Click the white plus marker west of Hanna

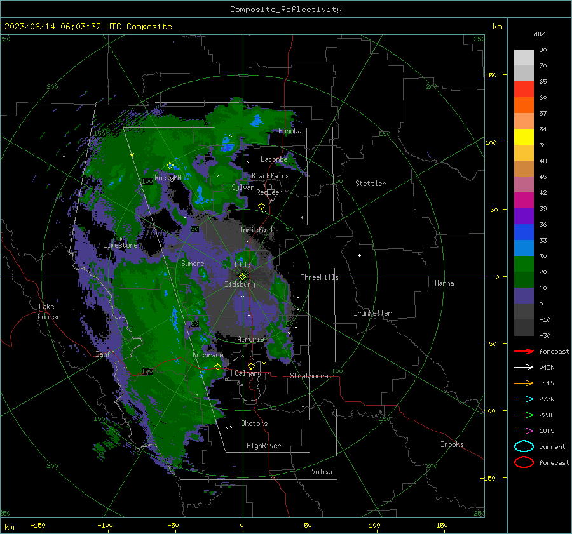click(x=359, y=255)
